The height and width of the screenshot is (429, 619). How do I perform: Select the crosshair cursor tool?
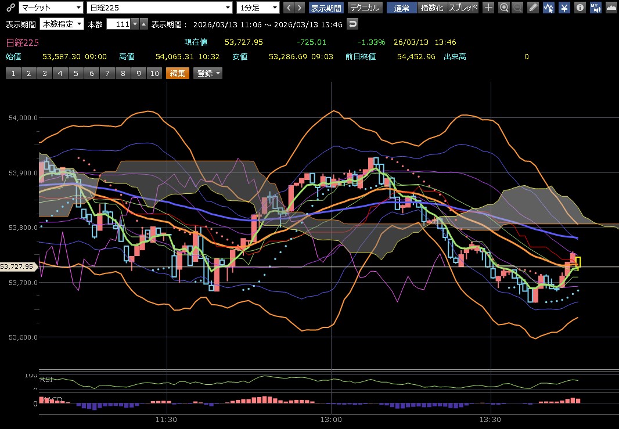(489, 8)
